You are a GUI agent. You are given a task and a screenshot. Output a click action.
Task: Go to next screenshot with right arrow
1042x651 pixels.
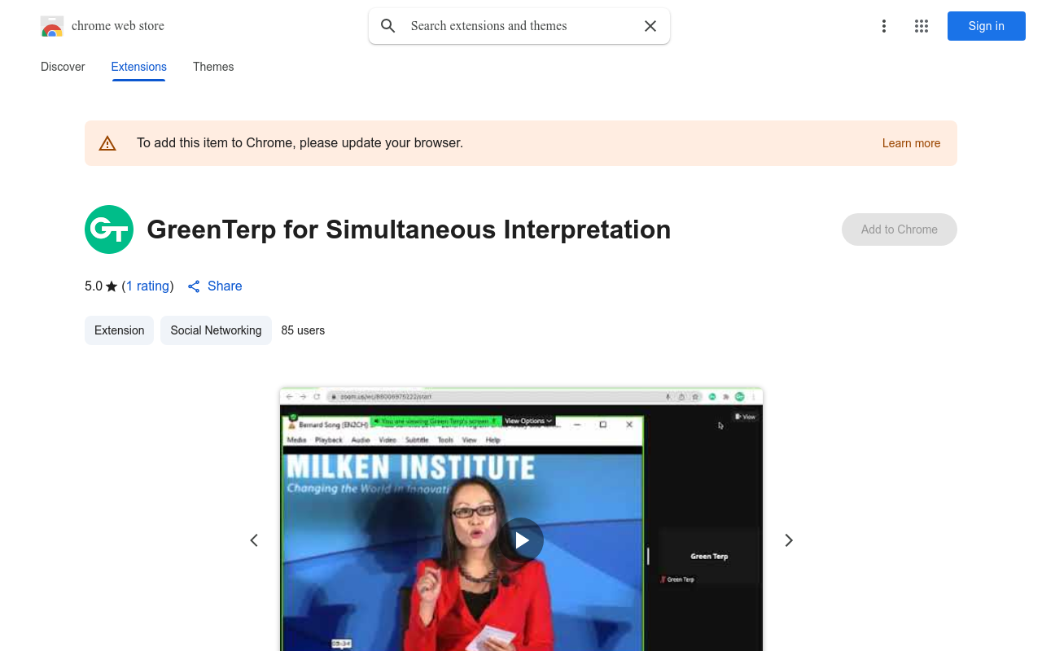pos(788,540)
